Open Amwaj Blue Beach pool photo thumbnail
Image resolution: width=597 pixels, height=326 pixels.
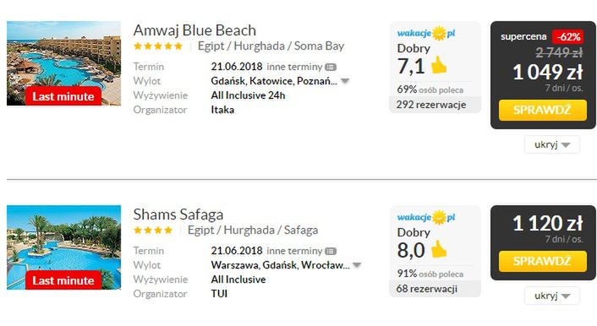click(x=64, y=63)
